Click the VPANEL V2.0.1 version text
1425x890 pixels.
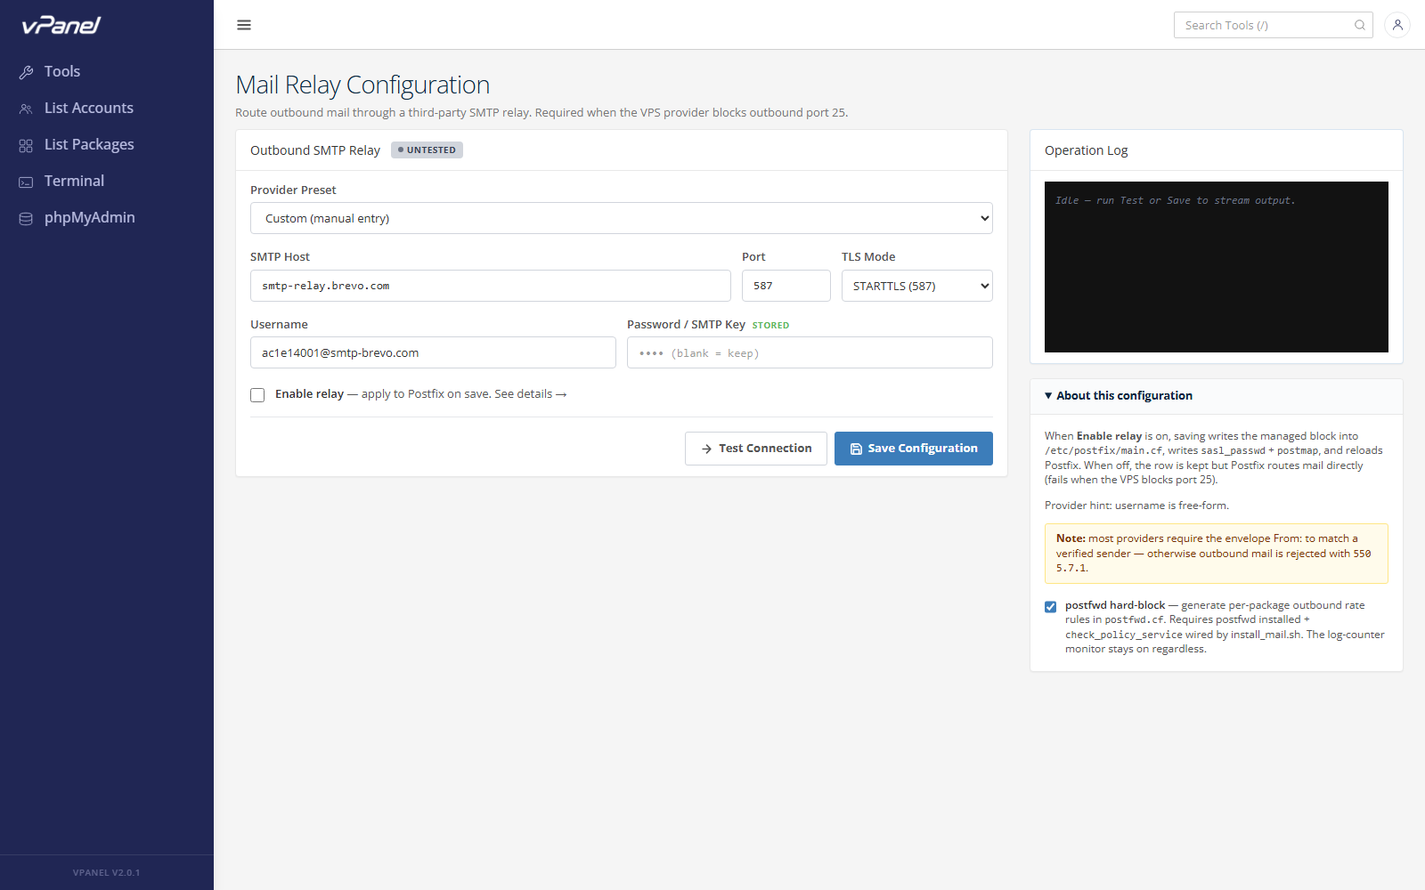107,872
